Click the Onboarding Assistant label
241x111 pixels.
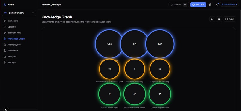(160, 108)
